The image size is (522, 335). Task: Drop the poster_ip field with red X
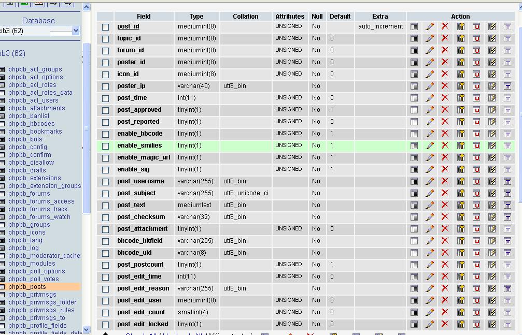(x=445, y=86)
